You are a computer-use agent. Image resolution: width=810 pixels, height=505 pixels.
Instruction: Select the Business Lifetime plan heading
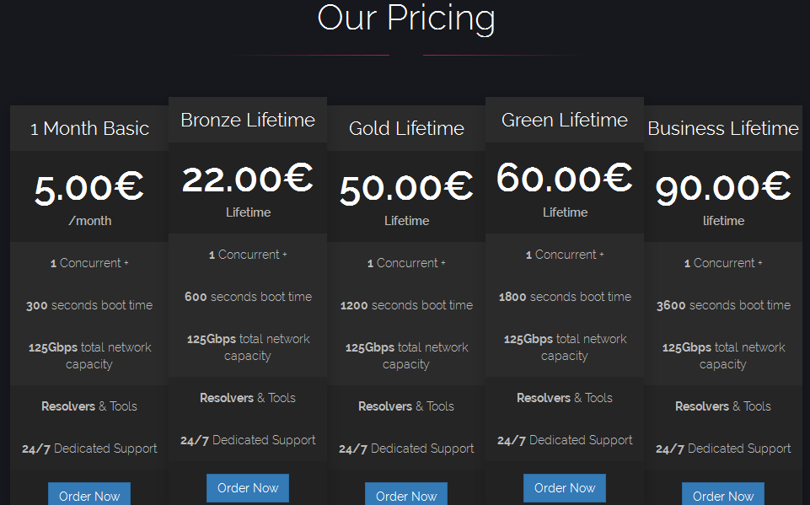(723, 128)
